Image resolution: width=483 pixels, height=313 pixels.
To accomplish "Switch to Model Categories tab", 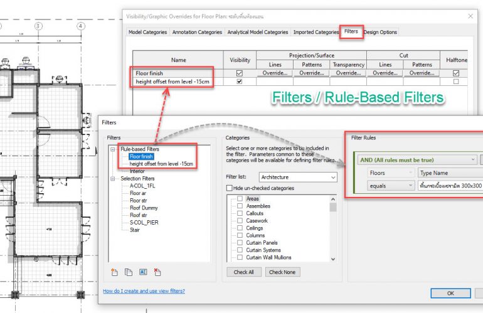I will (x=147, y=32).
